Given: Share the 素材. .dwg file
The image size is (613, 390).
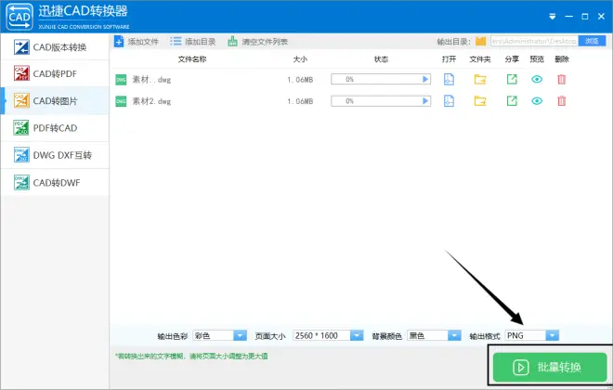Looking at the screenshot, I should tap(512, 79).
